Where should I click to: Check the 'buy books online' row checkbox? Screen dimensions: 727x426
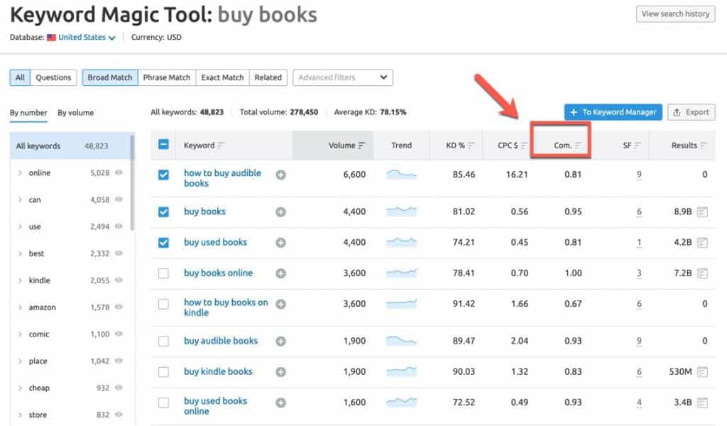163,273
